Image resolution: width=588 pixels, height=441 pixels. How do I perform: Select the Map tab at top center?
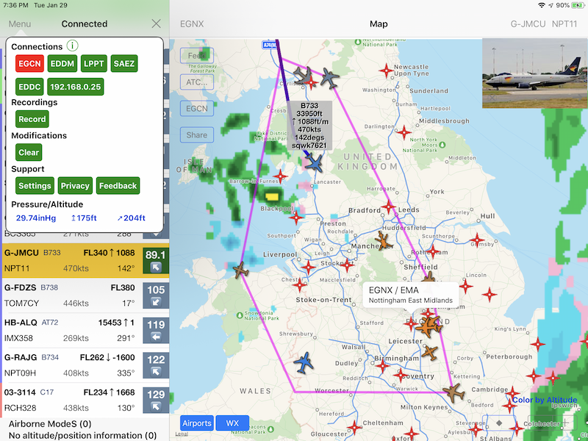pos(379,24)
